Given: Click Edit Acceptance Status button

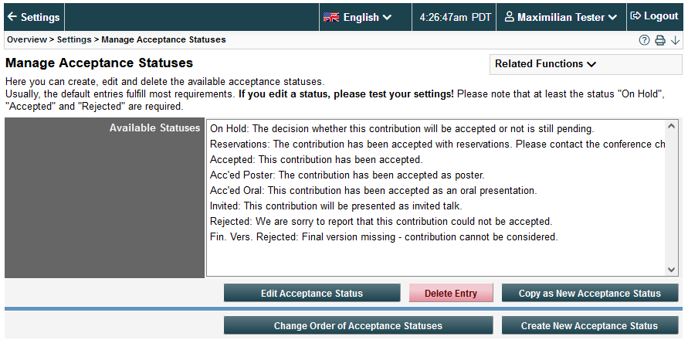Looking at the screenshot, I should pos(312,293).
